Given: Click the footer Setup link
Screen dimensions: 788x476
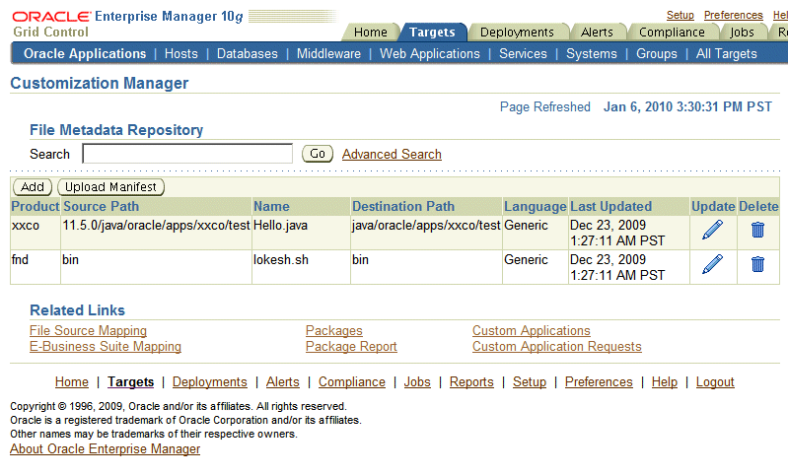Looking at the screenshot, I should tap(530, 382).
